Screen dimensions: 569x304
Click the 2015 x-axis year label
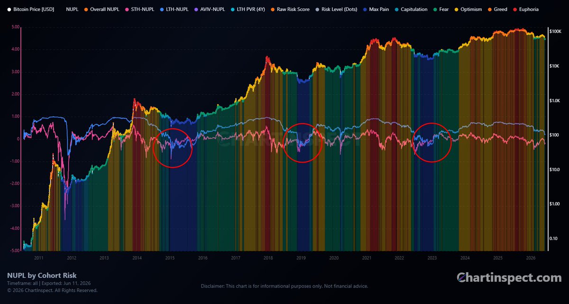pos(170,258)
